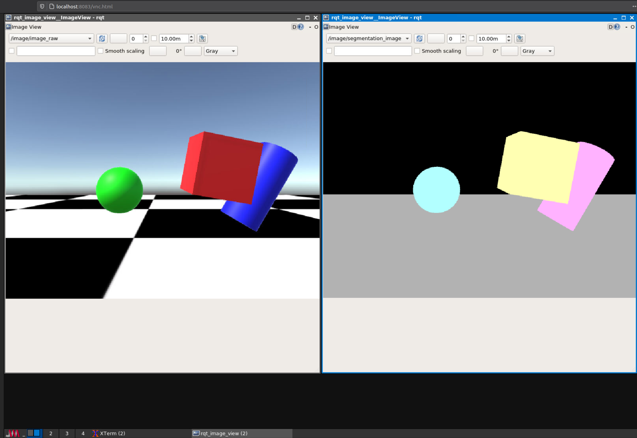
Task: Switch to virtual desktop 3
Action: (67, 433)
